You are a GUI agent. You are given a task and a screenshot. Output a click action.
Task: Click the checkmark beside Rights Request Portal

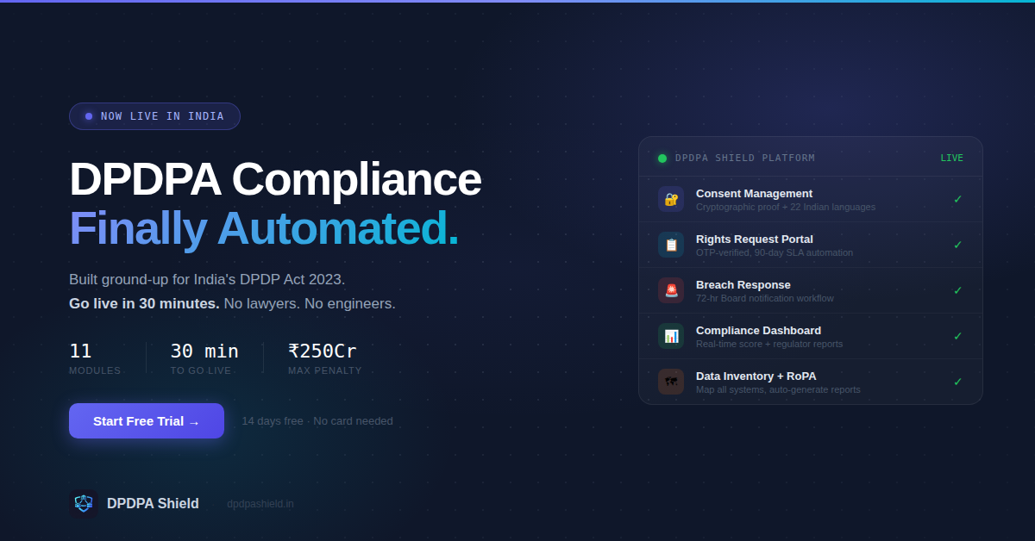point(957,245)
